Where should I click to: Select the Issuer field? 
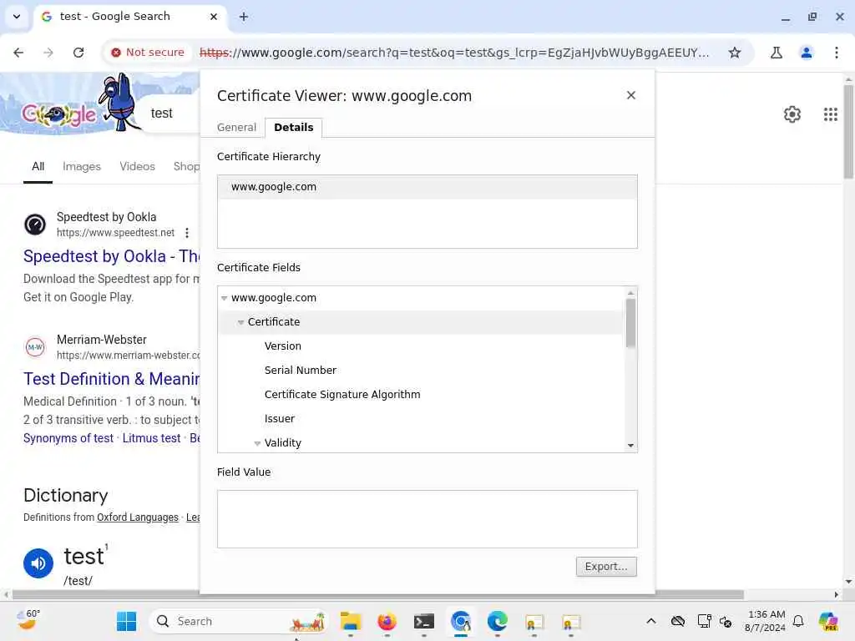(279, 419)
